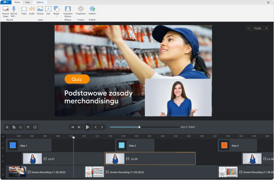Click the light blue Step 2 square
Screen dimensions: 274x180
point(121,146)
